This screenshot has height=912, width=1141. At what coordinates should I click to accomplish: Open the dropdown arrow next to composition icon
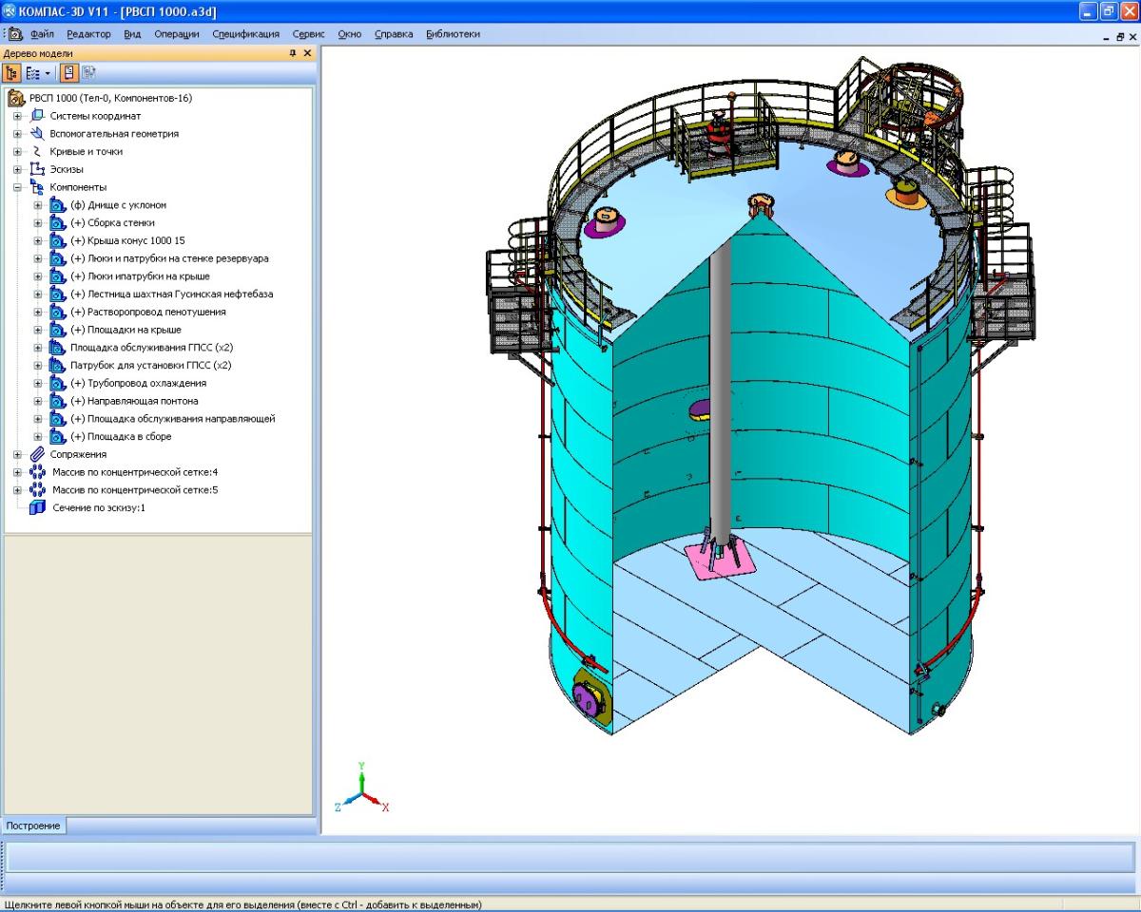pyautogui.click(x=48, y=72)
